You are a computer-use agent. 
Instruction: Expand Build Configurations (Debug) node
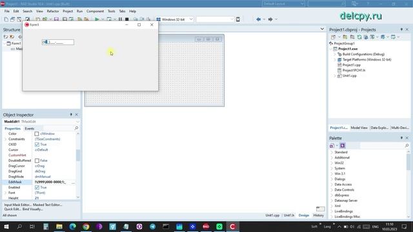pyautogui.click(x=335, y=54)
